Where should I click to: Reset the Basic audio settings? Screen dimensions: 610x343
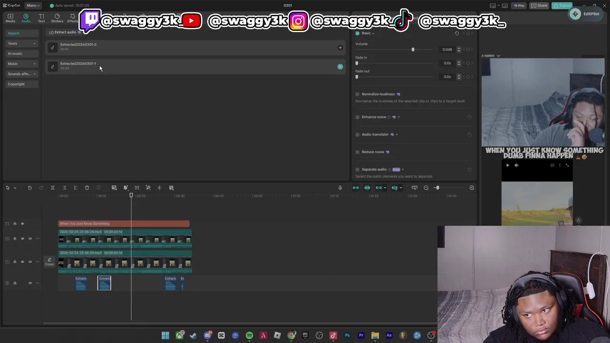pyautogui.click(x=457, y=33)
